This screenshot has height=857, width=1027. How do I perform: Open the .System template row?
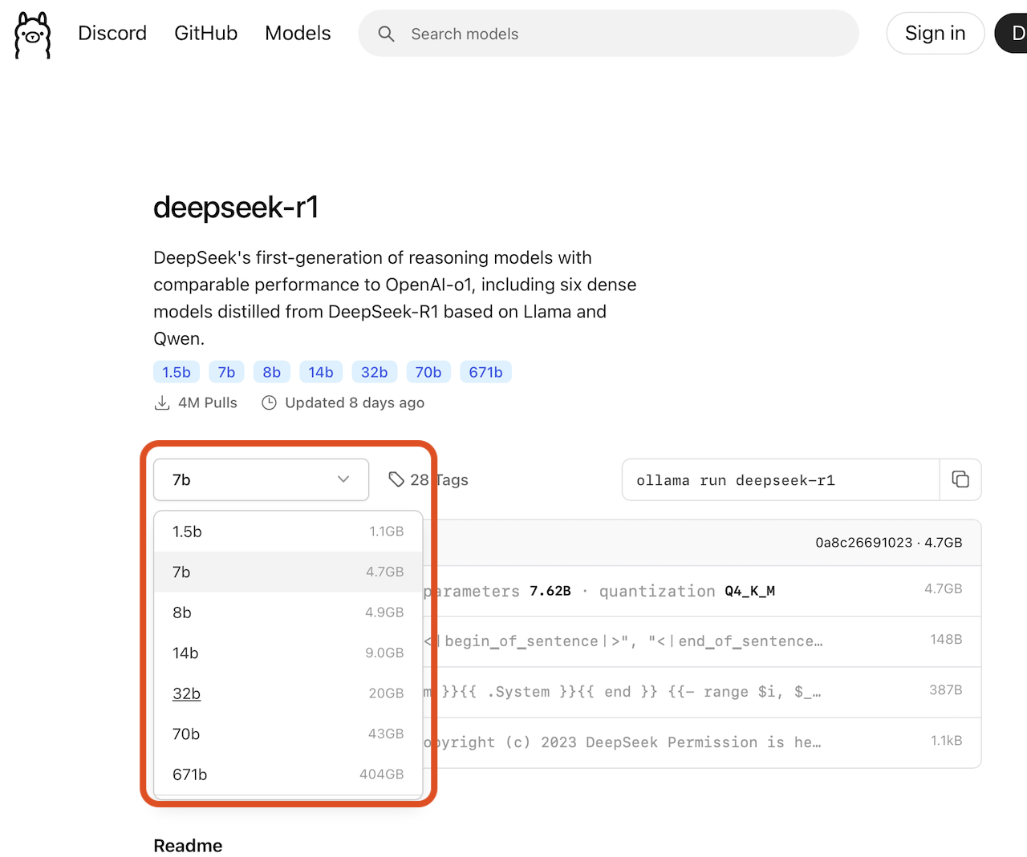tap(702, 692)
